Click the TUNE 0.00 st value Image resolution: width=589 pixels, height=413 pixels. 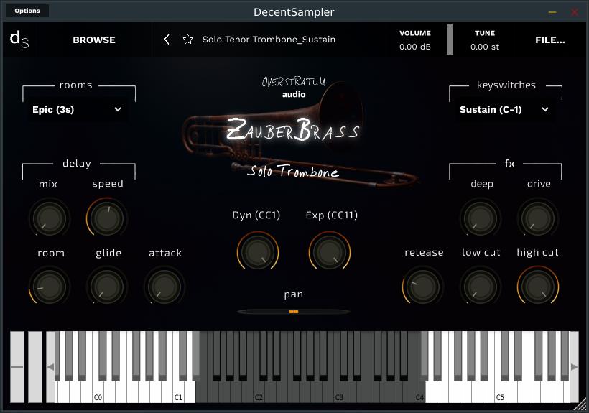click(485, 47)
